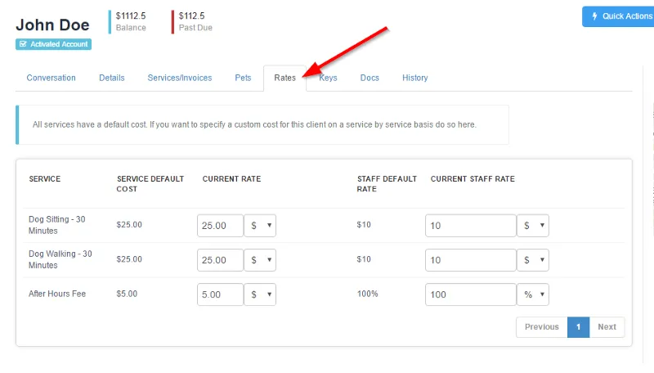
Task: Open Dog Sitting staff rate unit dropdown
Action: (533, 226)
